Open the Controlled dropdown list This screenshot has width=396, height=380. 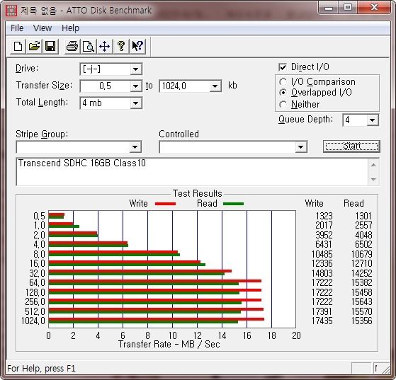coord(300,147)
